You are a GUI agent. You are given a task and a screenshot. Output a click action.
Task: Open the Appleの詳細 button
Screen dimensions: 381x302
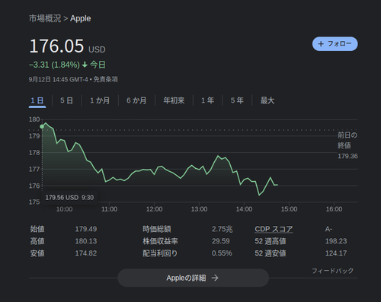193,278
